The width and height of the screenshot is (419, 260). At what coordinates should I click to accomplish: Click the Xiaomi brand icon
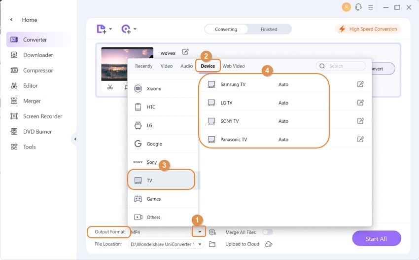click(138, 88)
